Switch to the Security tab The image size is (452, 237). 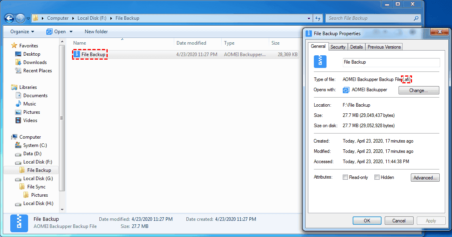338,47
